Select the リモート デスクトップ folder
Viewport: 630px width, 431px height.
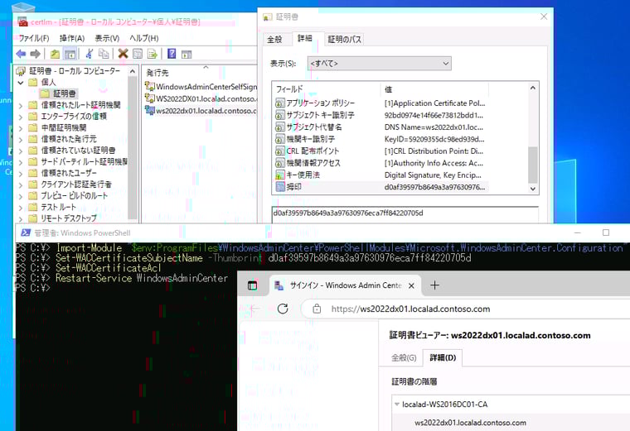tap(63, 218)
